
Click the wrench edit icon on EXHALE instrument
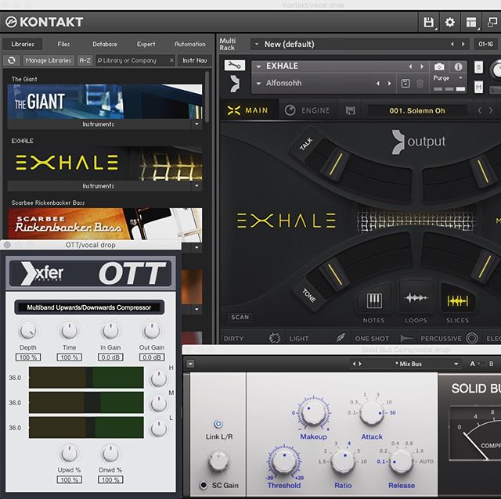235,66
